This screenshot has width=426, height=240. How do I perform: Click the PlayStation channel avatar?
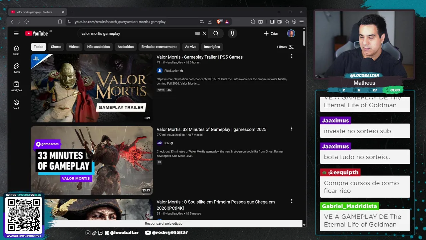coord(159,71)
